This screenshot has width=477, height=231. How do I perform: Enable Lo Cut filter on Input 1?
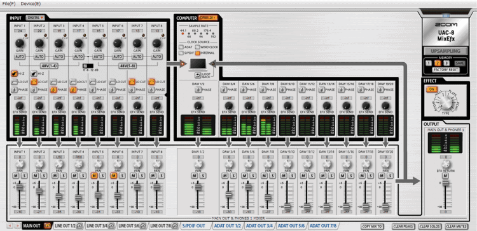point(14,82)
